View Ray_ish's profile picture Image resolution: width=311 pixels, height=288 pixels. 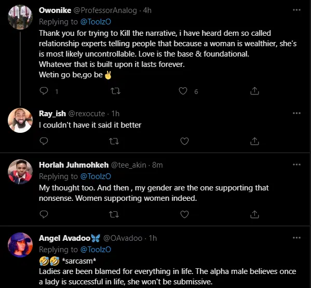point(20,120)
